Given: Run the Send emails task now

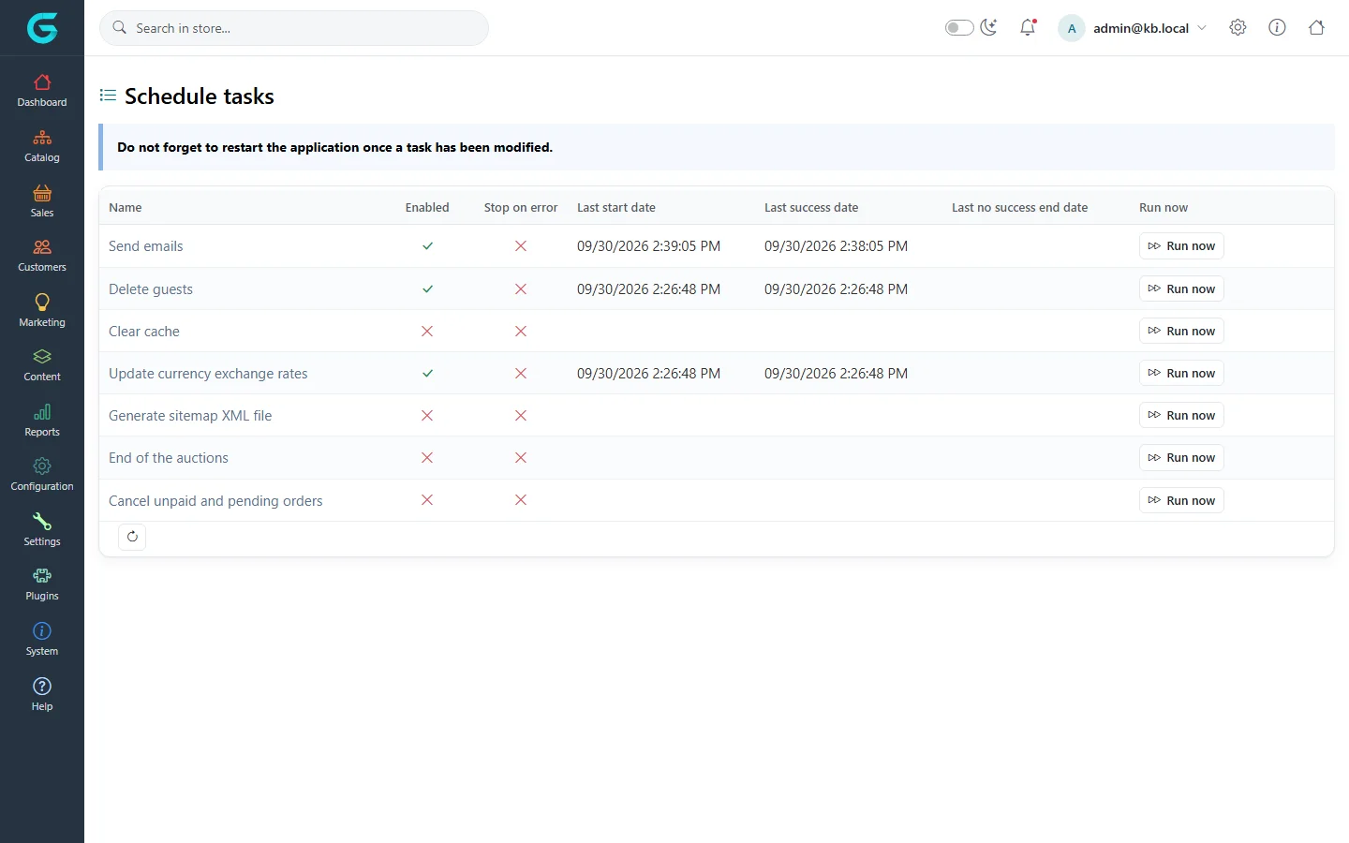Looking at the screenshot, I should pos(1181,246).
